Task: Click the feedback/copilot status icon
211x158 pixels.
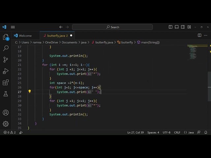Action: pos(198,132)
